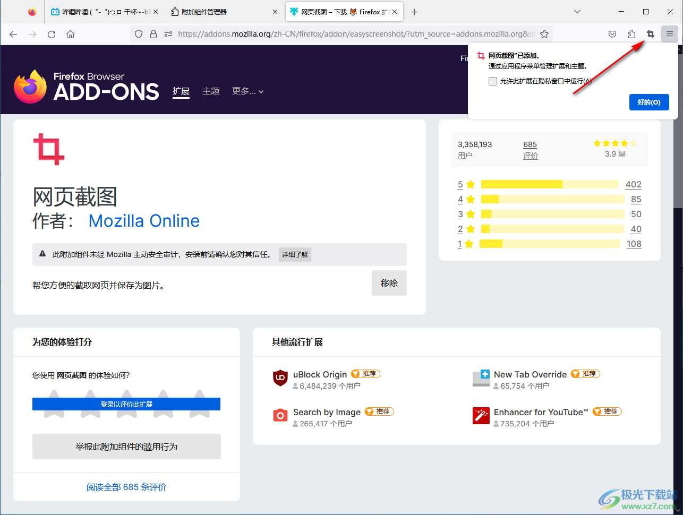Open uBlock Origin extension link
The image size is (683, 515).
click(x=320, y=374)
